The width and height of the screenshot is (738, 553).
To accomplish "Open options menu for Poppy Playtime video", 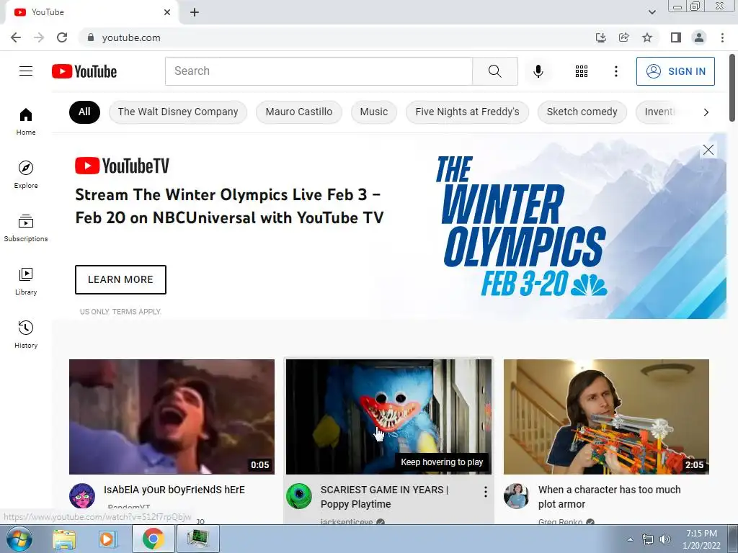I will (485, 492).
